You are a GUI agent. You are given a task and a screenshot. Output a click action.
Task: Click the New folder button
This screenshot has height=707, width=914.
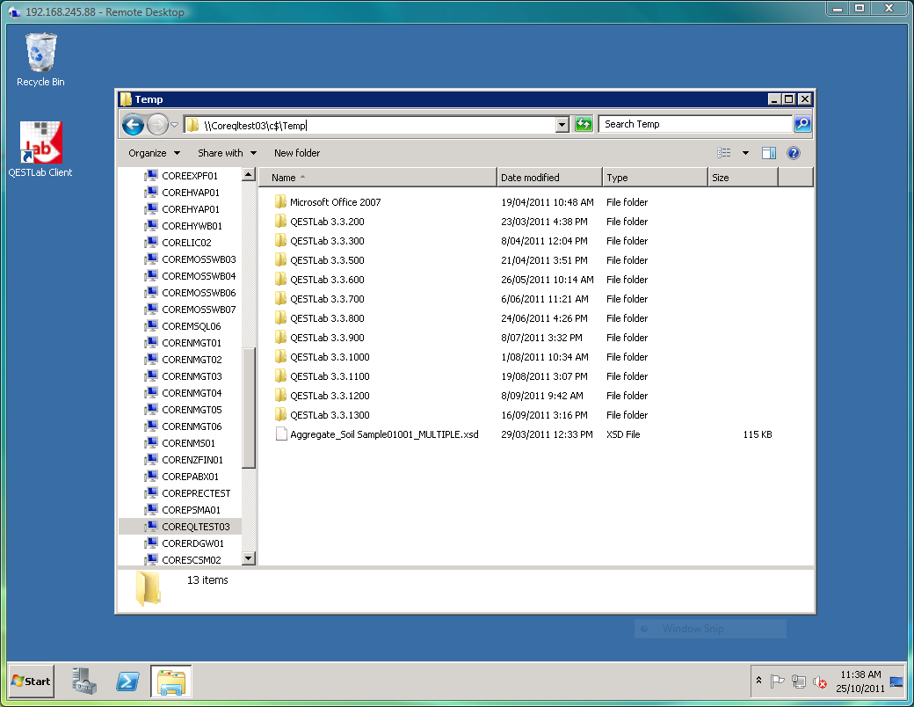pyautogui.click(x=297, y=153)
